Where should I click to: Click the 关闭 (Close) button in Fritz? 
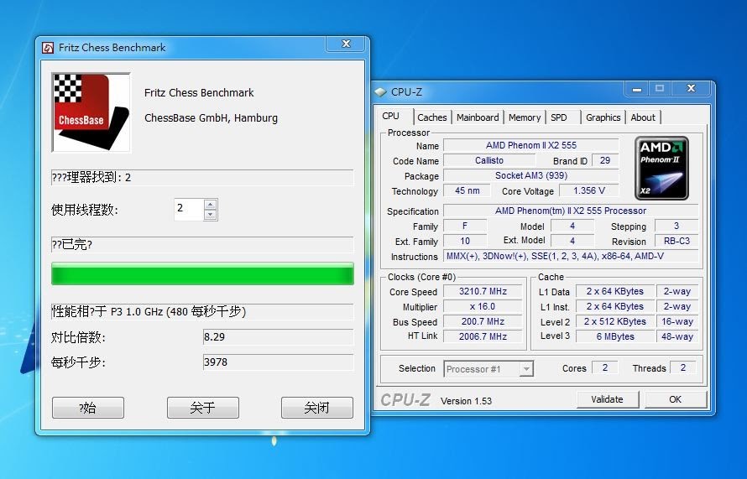(317, 408)
